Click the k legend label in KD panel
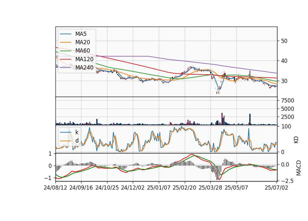Viewport: 308px width, 221px height. 77,132
